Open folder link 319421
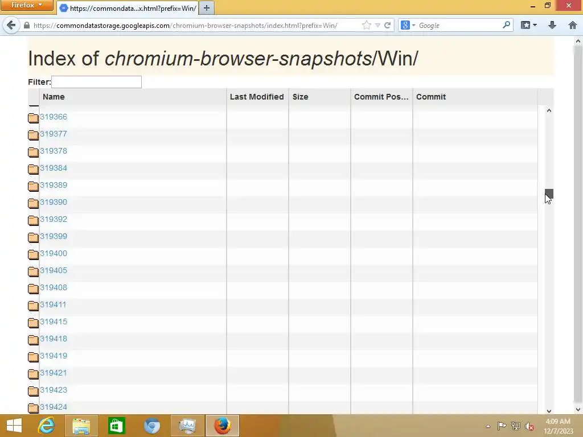Image resolution: width=583 pixels, height=437 pixels. point(54,373)
